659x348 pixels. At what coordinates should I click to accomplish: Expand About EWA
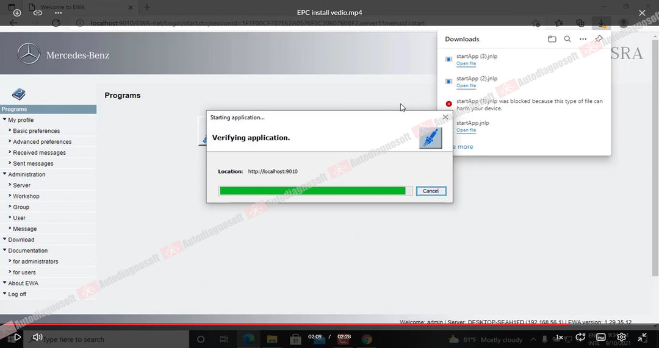(x=23, y=284)
